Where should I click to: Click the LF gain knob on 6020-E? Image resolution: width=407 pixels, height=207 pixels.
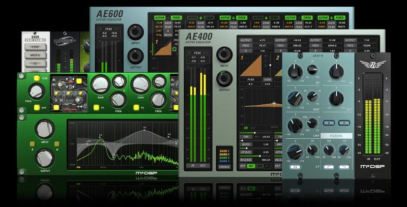(295, 152)
